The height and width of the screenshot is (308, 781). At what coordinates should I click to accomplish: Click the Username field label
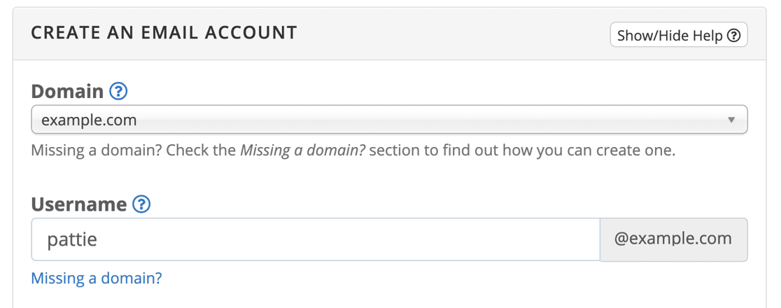(x=78, y=204)
